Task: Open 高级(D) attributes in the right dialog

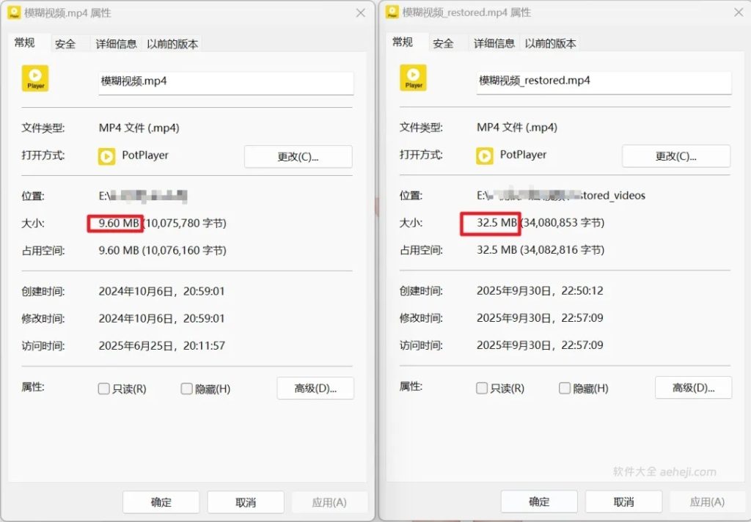Action: 693,387
